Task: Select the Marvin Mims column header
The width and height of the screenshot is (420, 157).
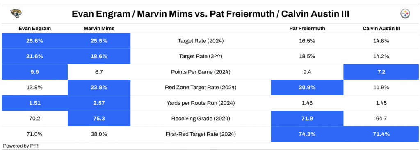Action: point(99,29)
